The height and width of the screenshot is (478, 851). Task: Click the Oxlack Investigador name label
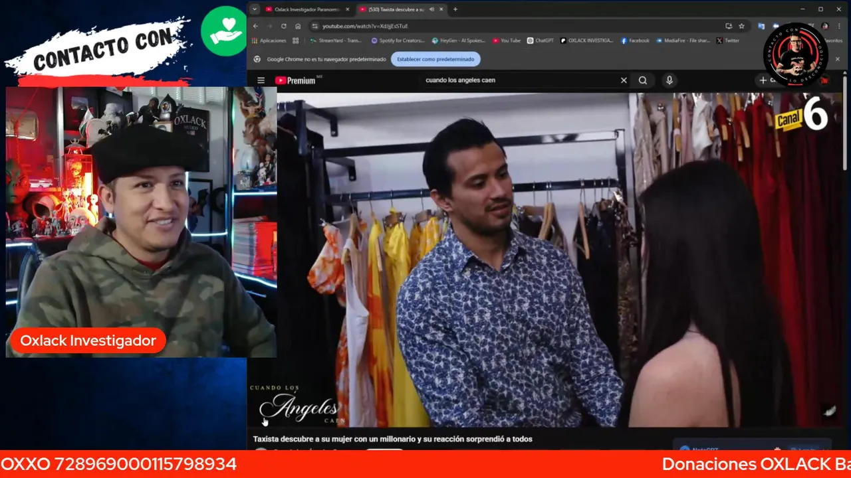pyautogui.click(x=88, y=341)
